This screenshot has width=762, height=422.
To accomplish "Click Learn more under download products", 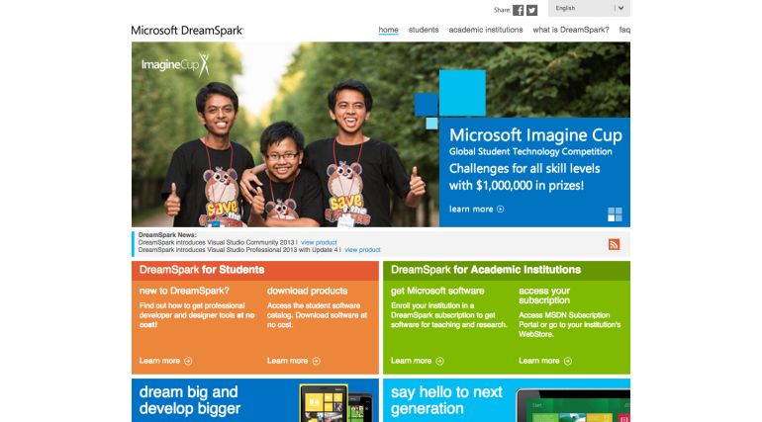I will coord(293,361).
